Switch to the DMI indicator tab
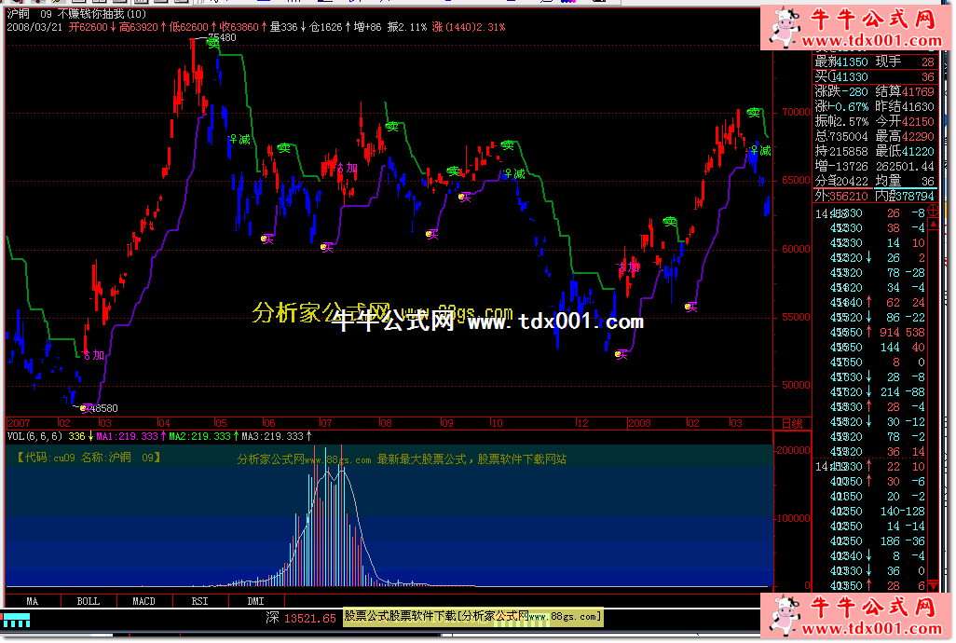Viewport: 956px width, 643px height. [255, 601]
